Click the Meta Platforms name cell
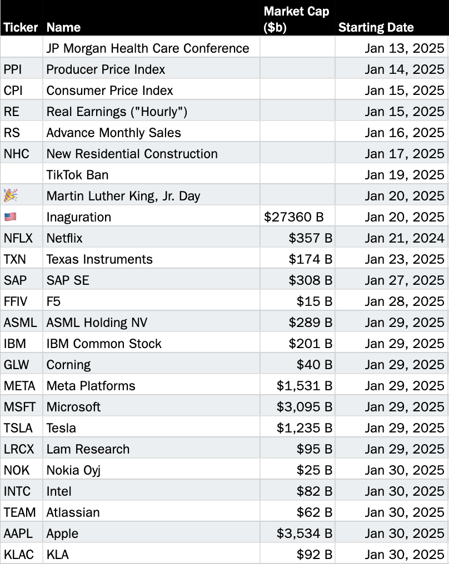Image resolution: width=449 pixels, height=564 pixels. (91, 386)
